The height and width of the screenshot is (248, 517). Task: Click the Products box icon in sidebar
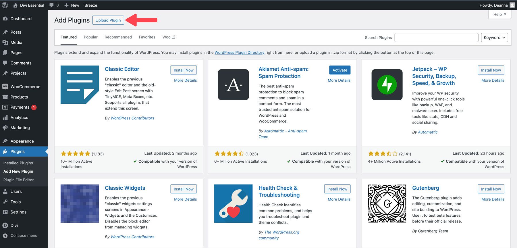tap(5, 97)
